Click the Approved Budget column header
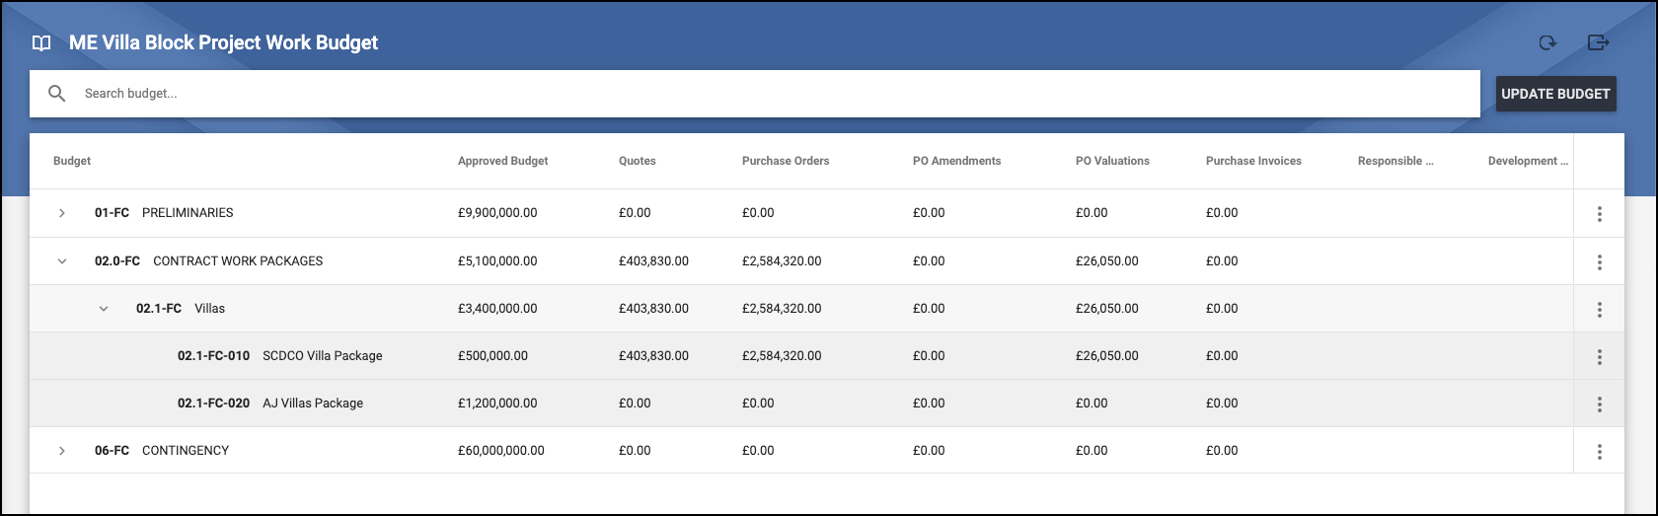The image size is (1658, 516). (502, 161)
